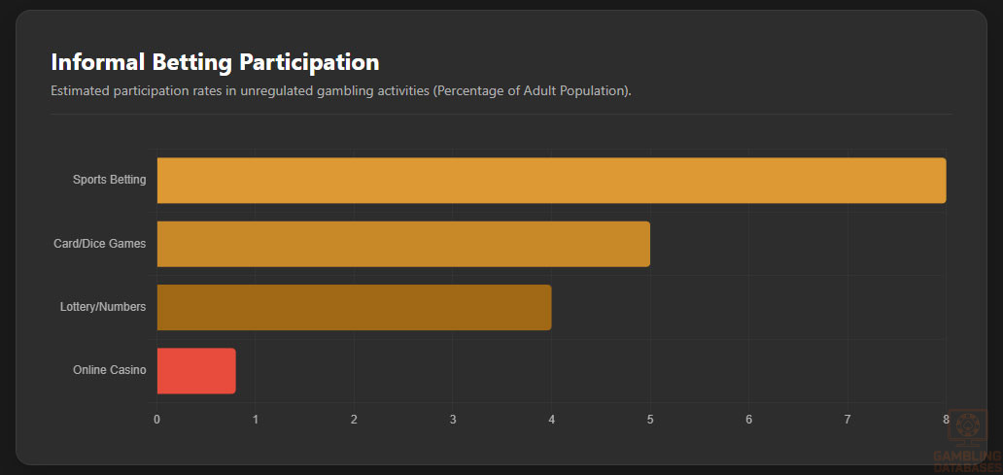Screen dimensions: 1003x475
Task: Click the chart subtitle about participation rates
Action: click(x=341, y=90)
